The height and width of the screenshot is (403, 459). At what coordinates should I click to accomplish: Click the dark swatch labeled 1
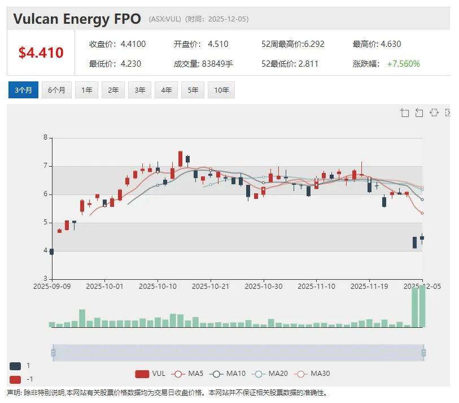coord(15,366)
